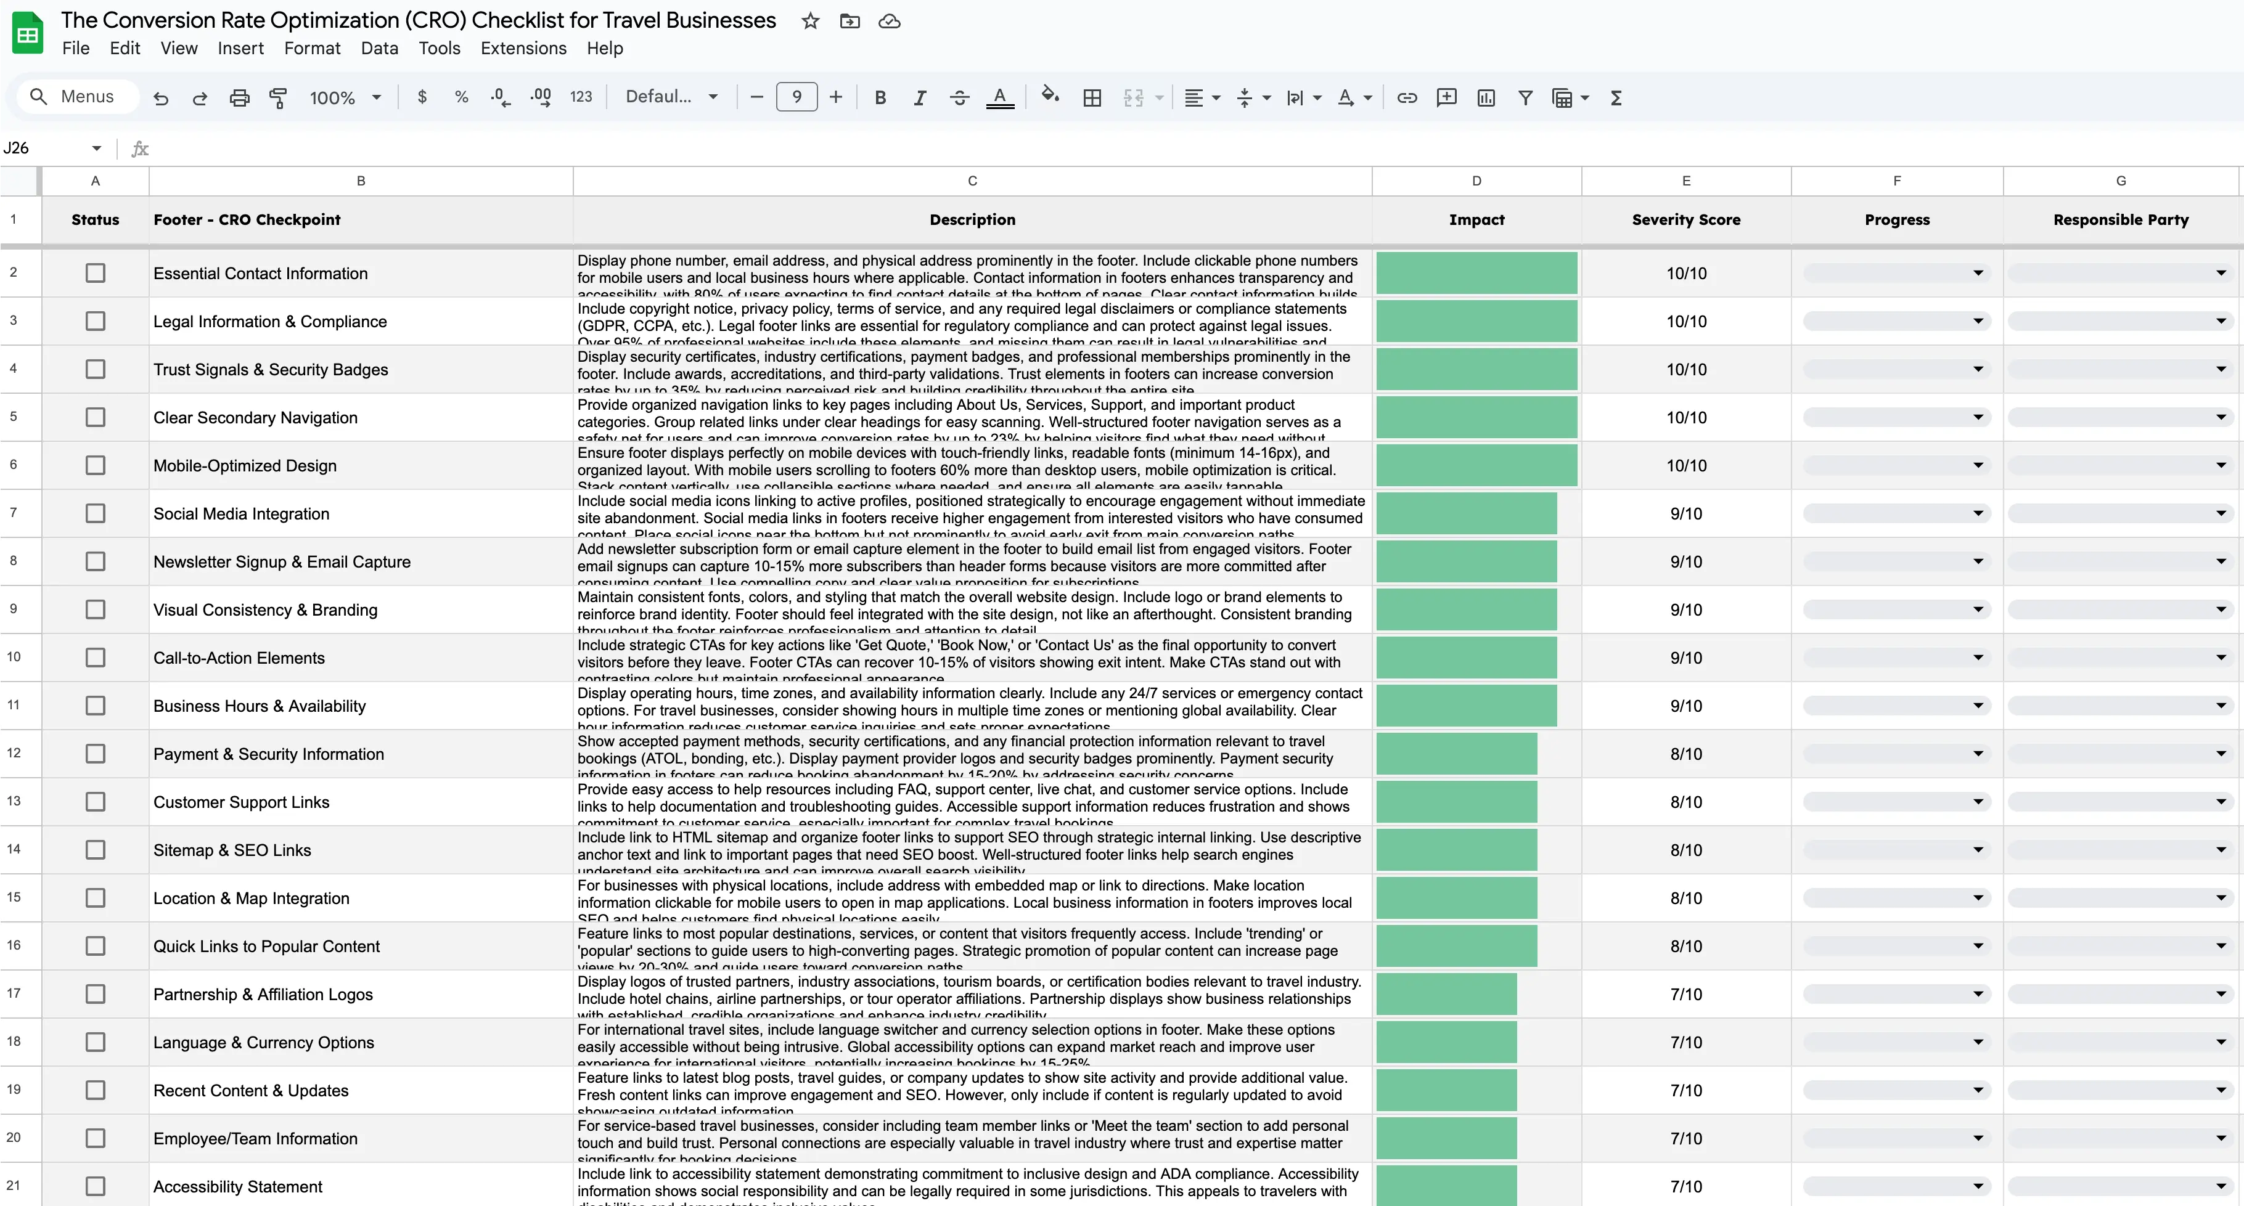Open the Format menu
Viewport: 2244px width, 1206px height.
click(x=312, y=48)
